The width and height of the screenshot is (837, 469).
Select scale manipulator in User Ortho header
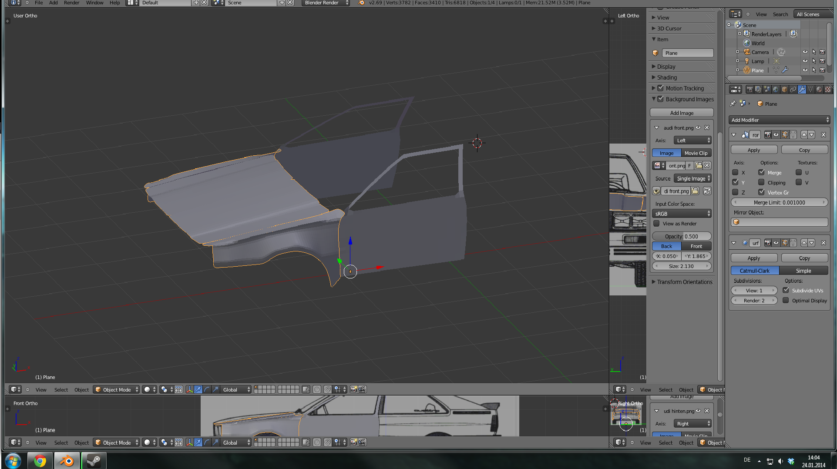(215, 389)
